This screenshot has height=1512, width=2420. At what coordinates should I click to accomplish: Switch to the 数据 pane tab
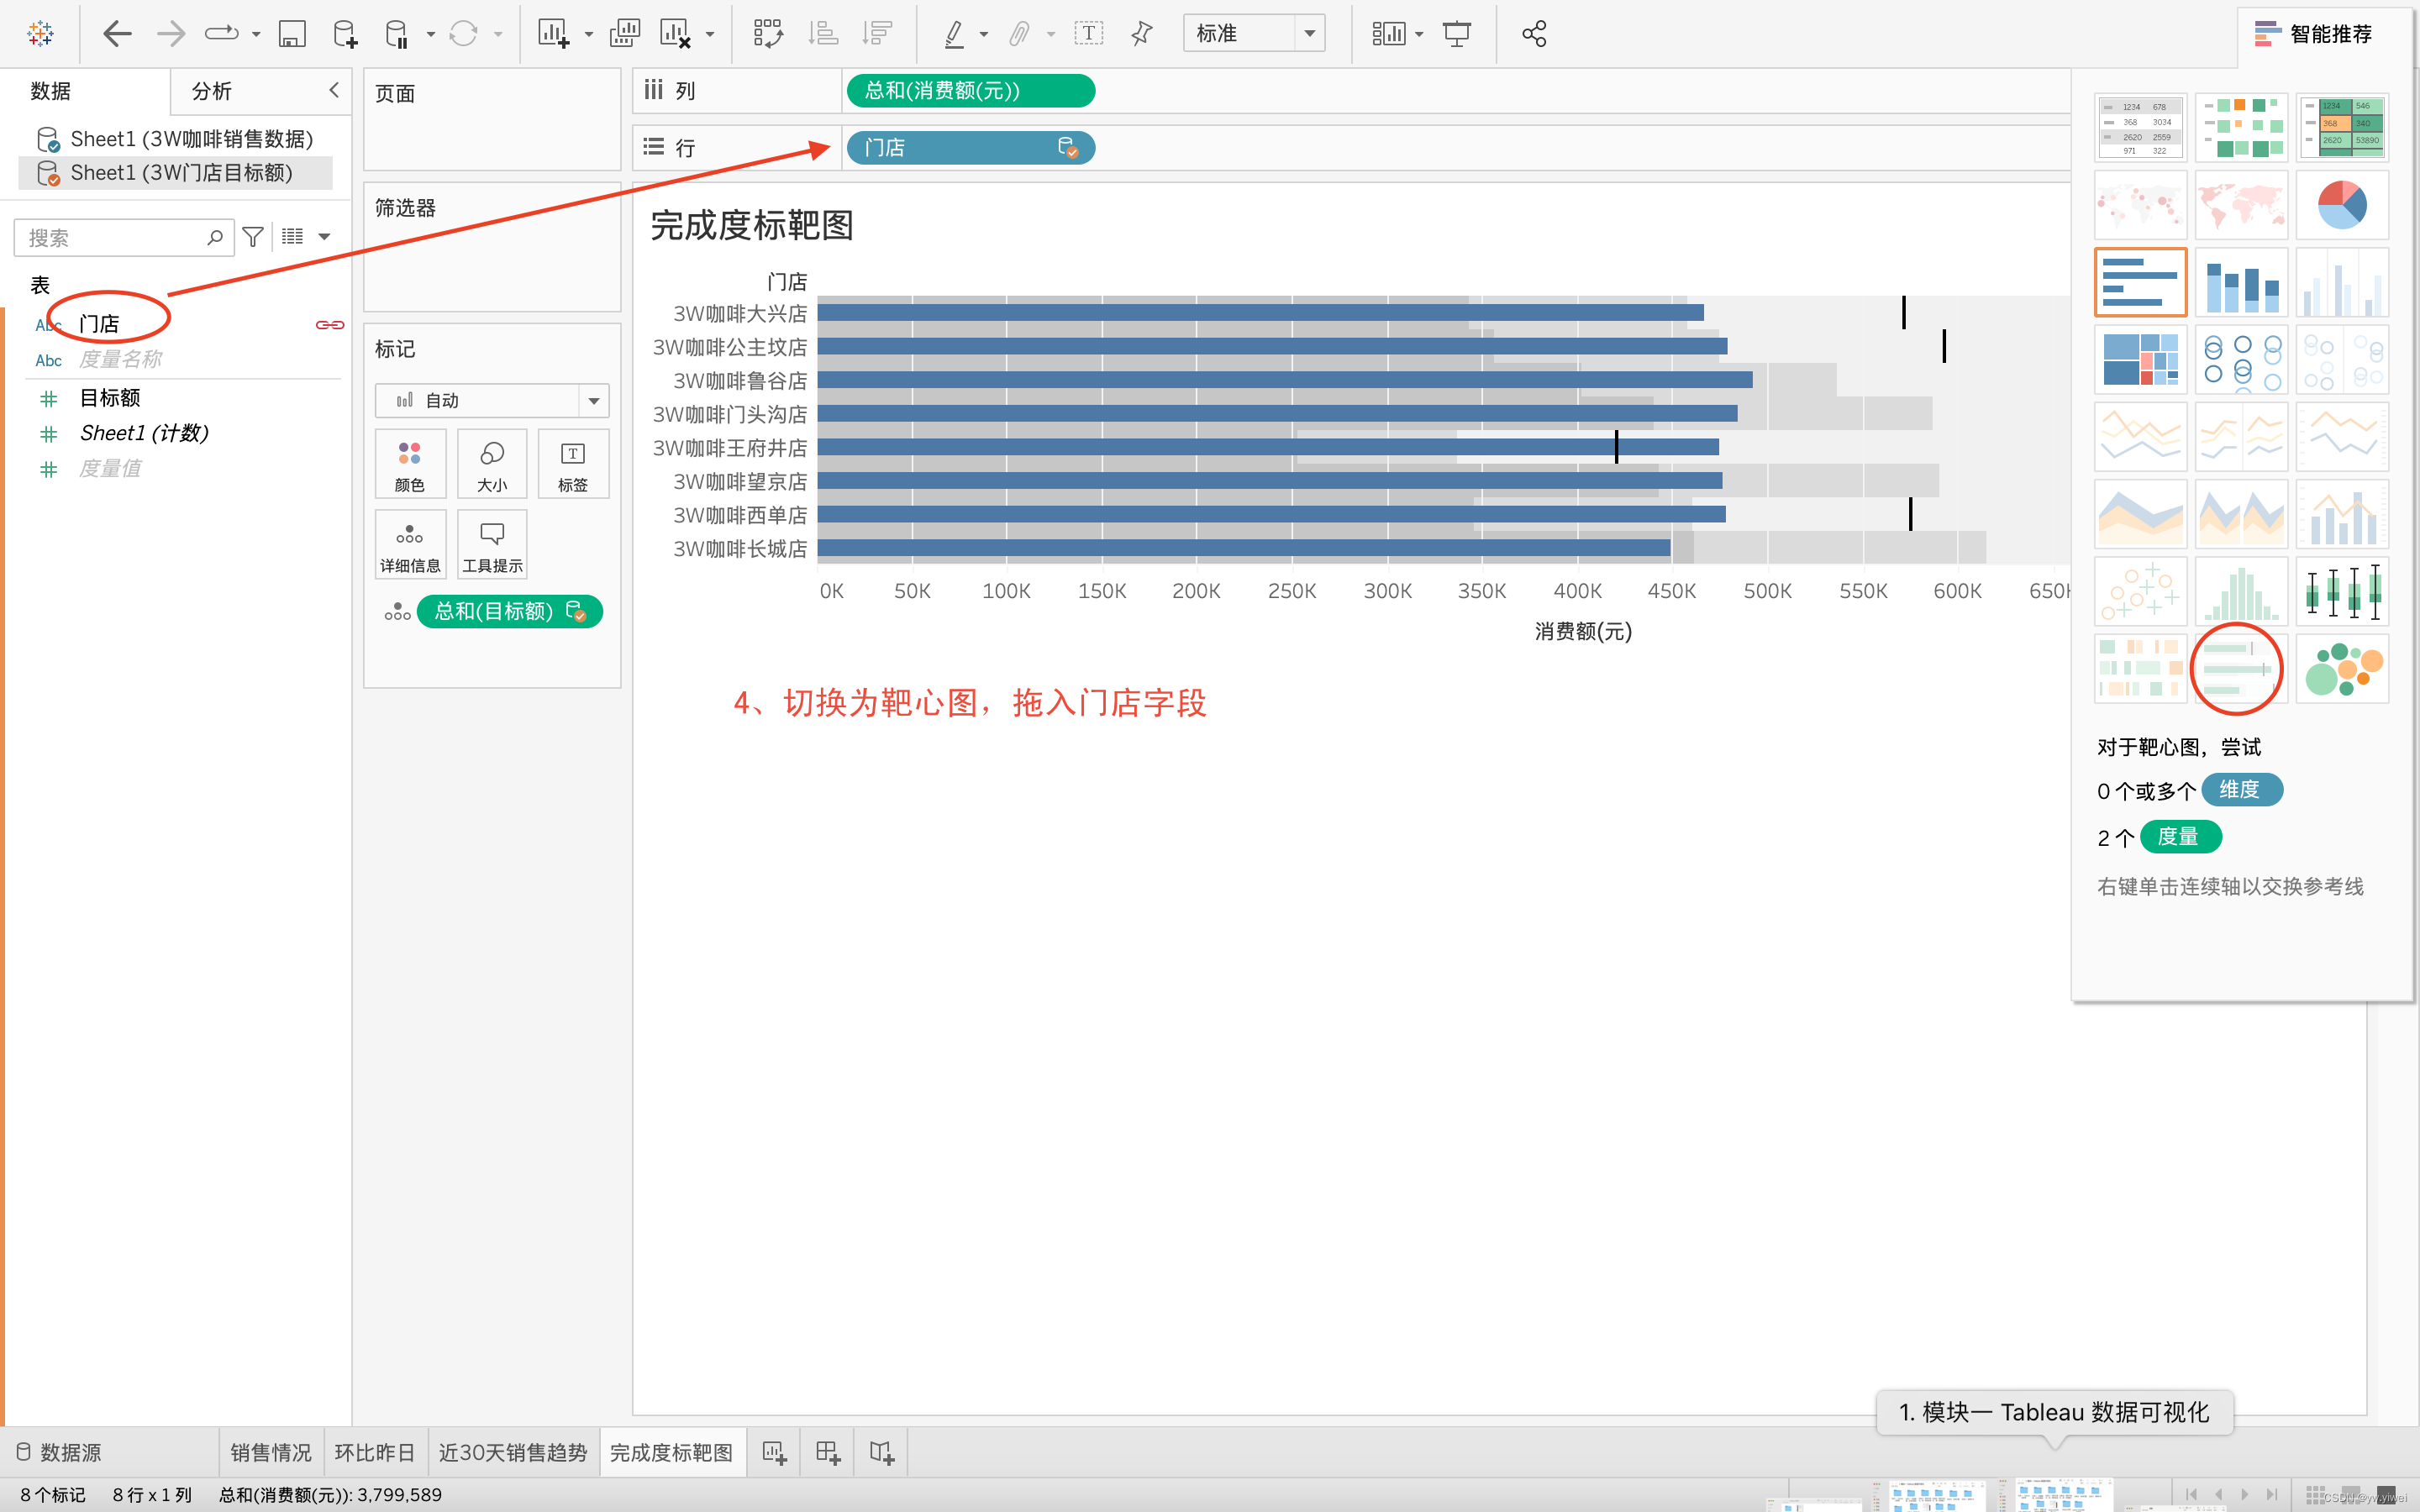pyautogui.click(x=50, y=91)
